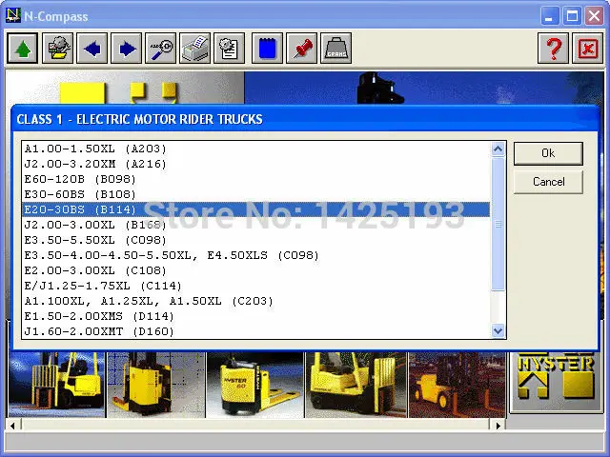
Task: Select A1.100XL, A1.25XL, A1.50XL (C203) entry
Action: (256, 301)
